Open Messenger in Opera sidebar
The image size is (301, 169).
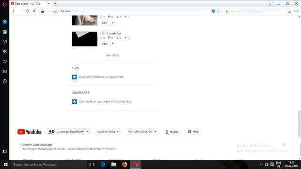click(x=5, y=22)
